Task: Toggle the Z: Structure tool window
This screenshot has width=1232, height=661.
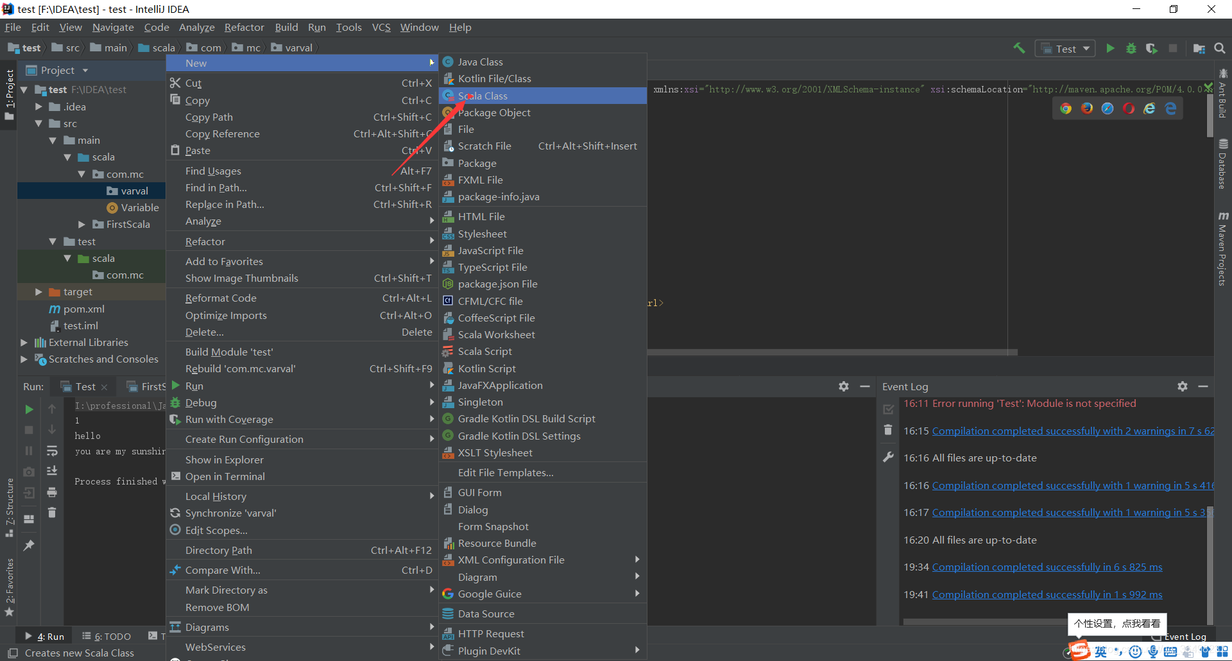Action: (9, 507)
